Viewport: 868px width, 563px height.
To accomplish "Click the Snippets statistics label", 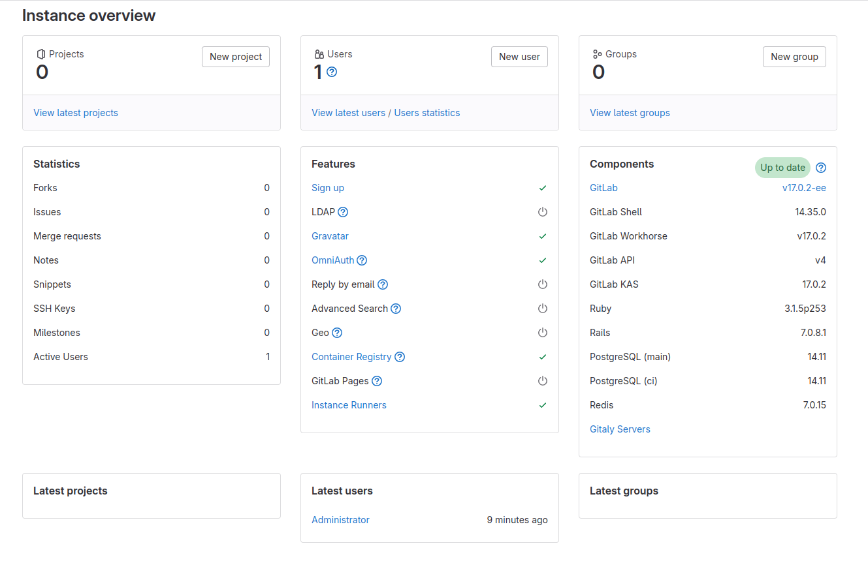I will 52,284.
